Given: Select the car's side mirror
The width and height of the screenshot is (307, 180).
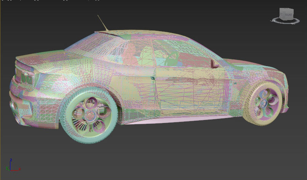Looking at the screenshot, I should (x=214, y=64).
